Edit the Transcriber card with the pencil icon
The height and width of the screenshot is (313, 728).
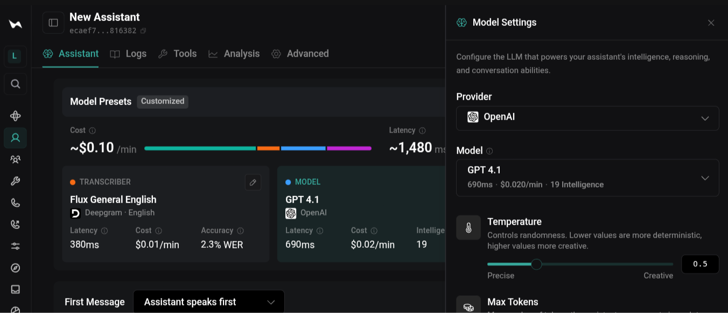click(253, 182)
